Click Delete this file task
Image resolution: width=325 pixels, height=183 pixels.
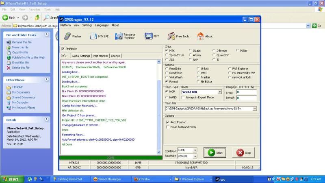point(21,68)
